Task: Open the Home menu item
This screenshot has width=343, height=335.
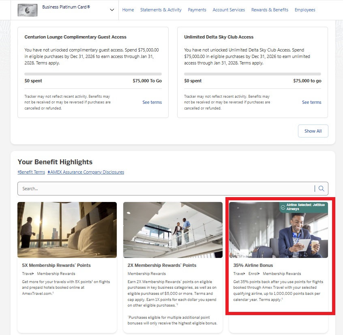Action: (x=128, y=10)
